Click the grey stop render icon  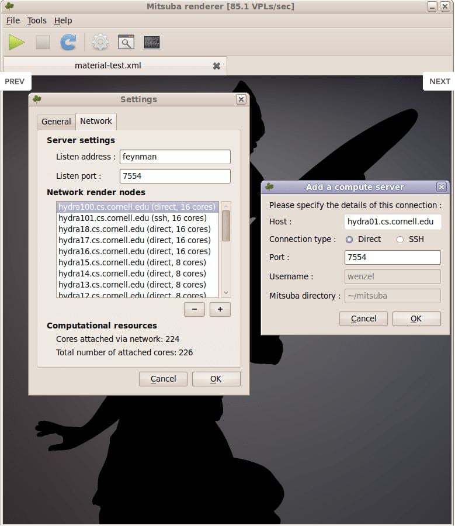(x=43, y=43)
